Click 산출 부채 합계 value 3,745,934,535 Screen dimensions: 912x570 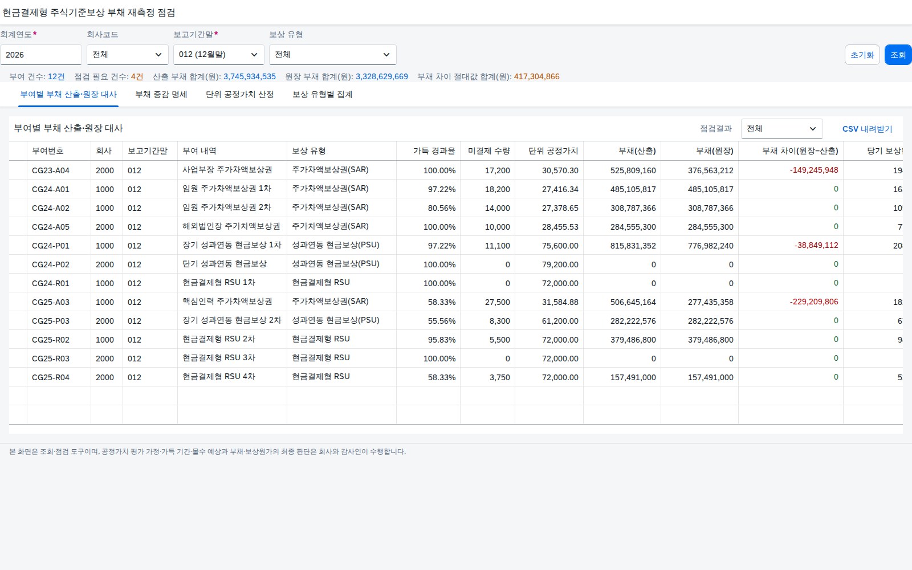click(250, 76)
